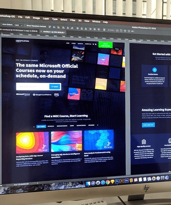Open the Help menu
Screen dimensions: 171x205
105,22
